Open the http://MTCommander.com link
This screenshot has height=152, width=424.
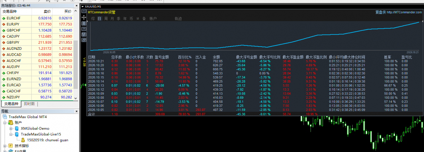click(x=404, y=12)
